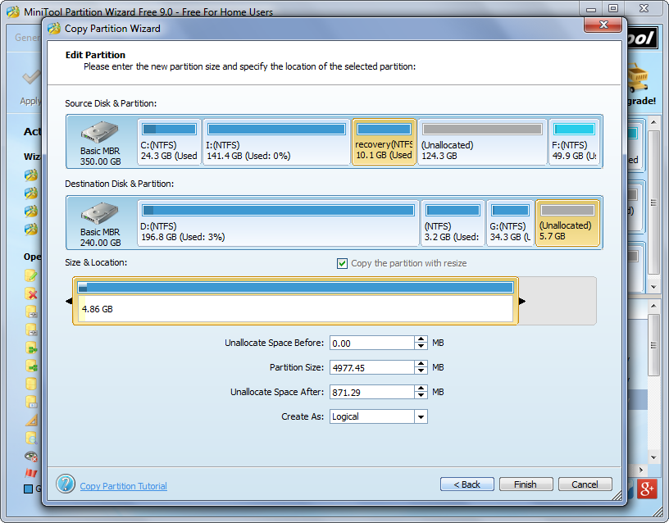Decrease Unallocate Space After with down arrow
Screen dimensions: 669x523
421,395
